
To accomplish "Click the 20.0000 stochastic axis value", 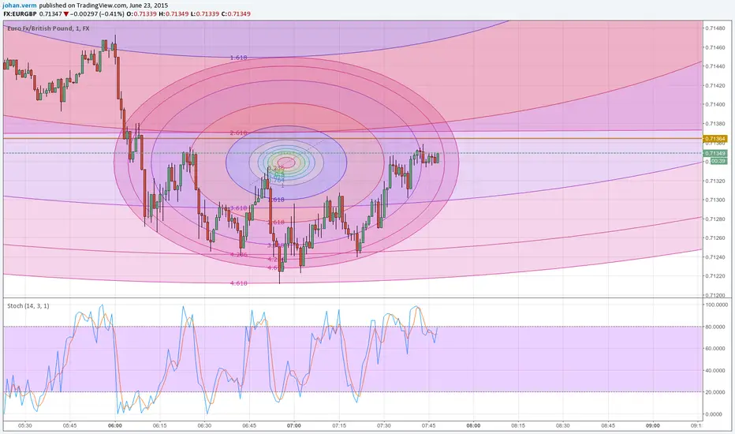I will [716, 392].
